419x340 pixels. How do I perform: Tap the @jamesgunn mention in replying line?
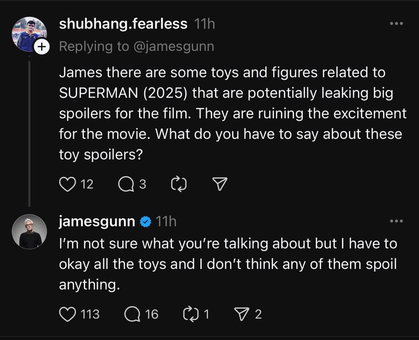[x=173, y=46]
